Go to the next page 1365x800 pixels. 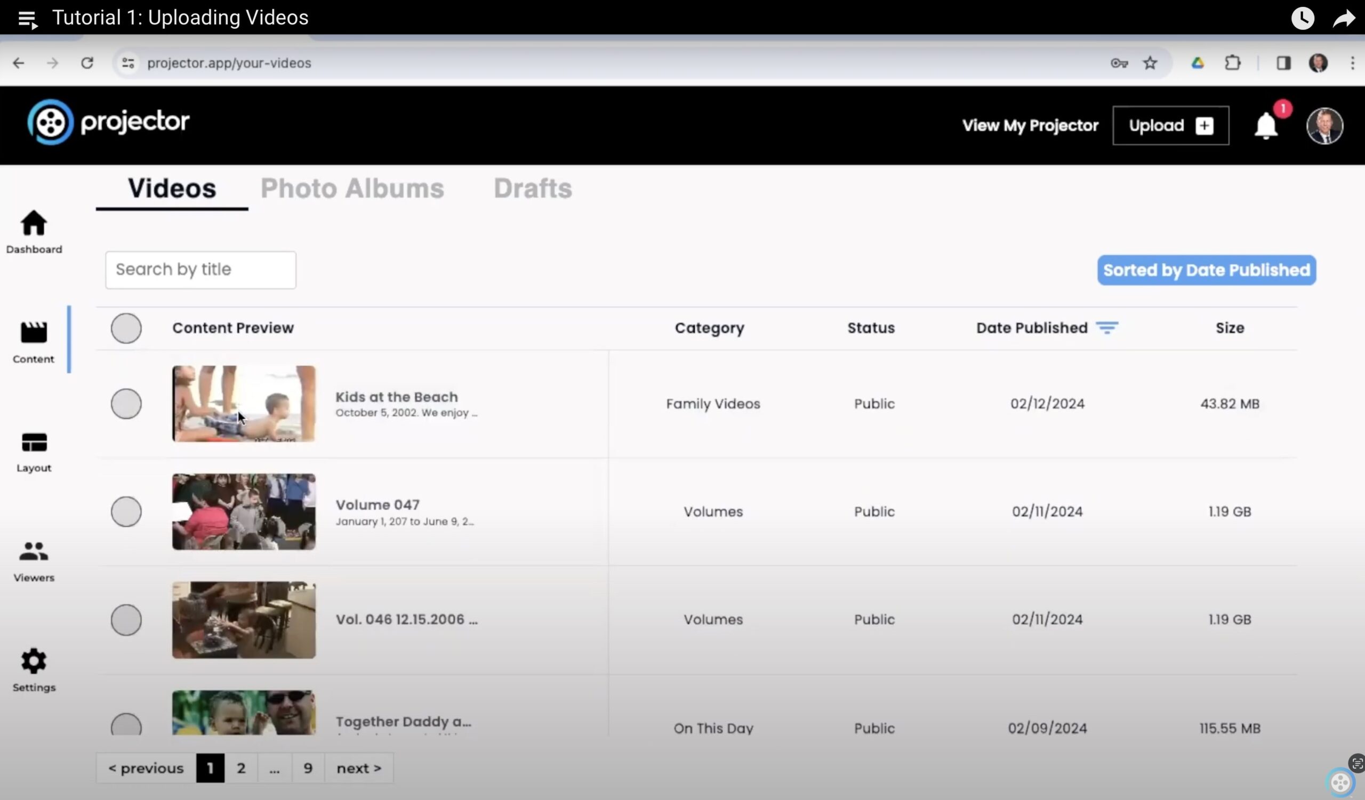pos(359,768)
